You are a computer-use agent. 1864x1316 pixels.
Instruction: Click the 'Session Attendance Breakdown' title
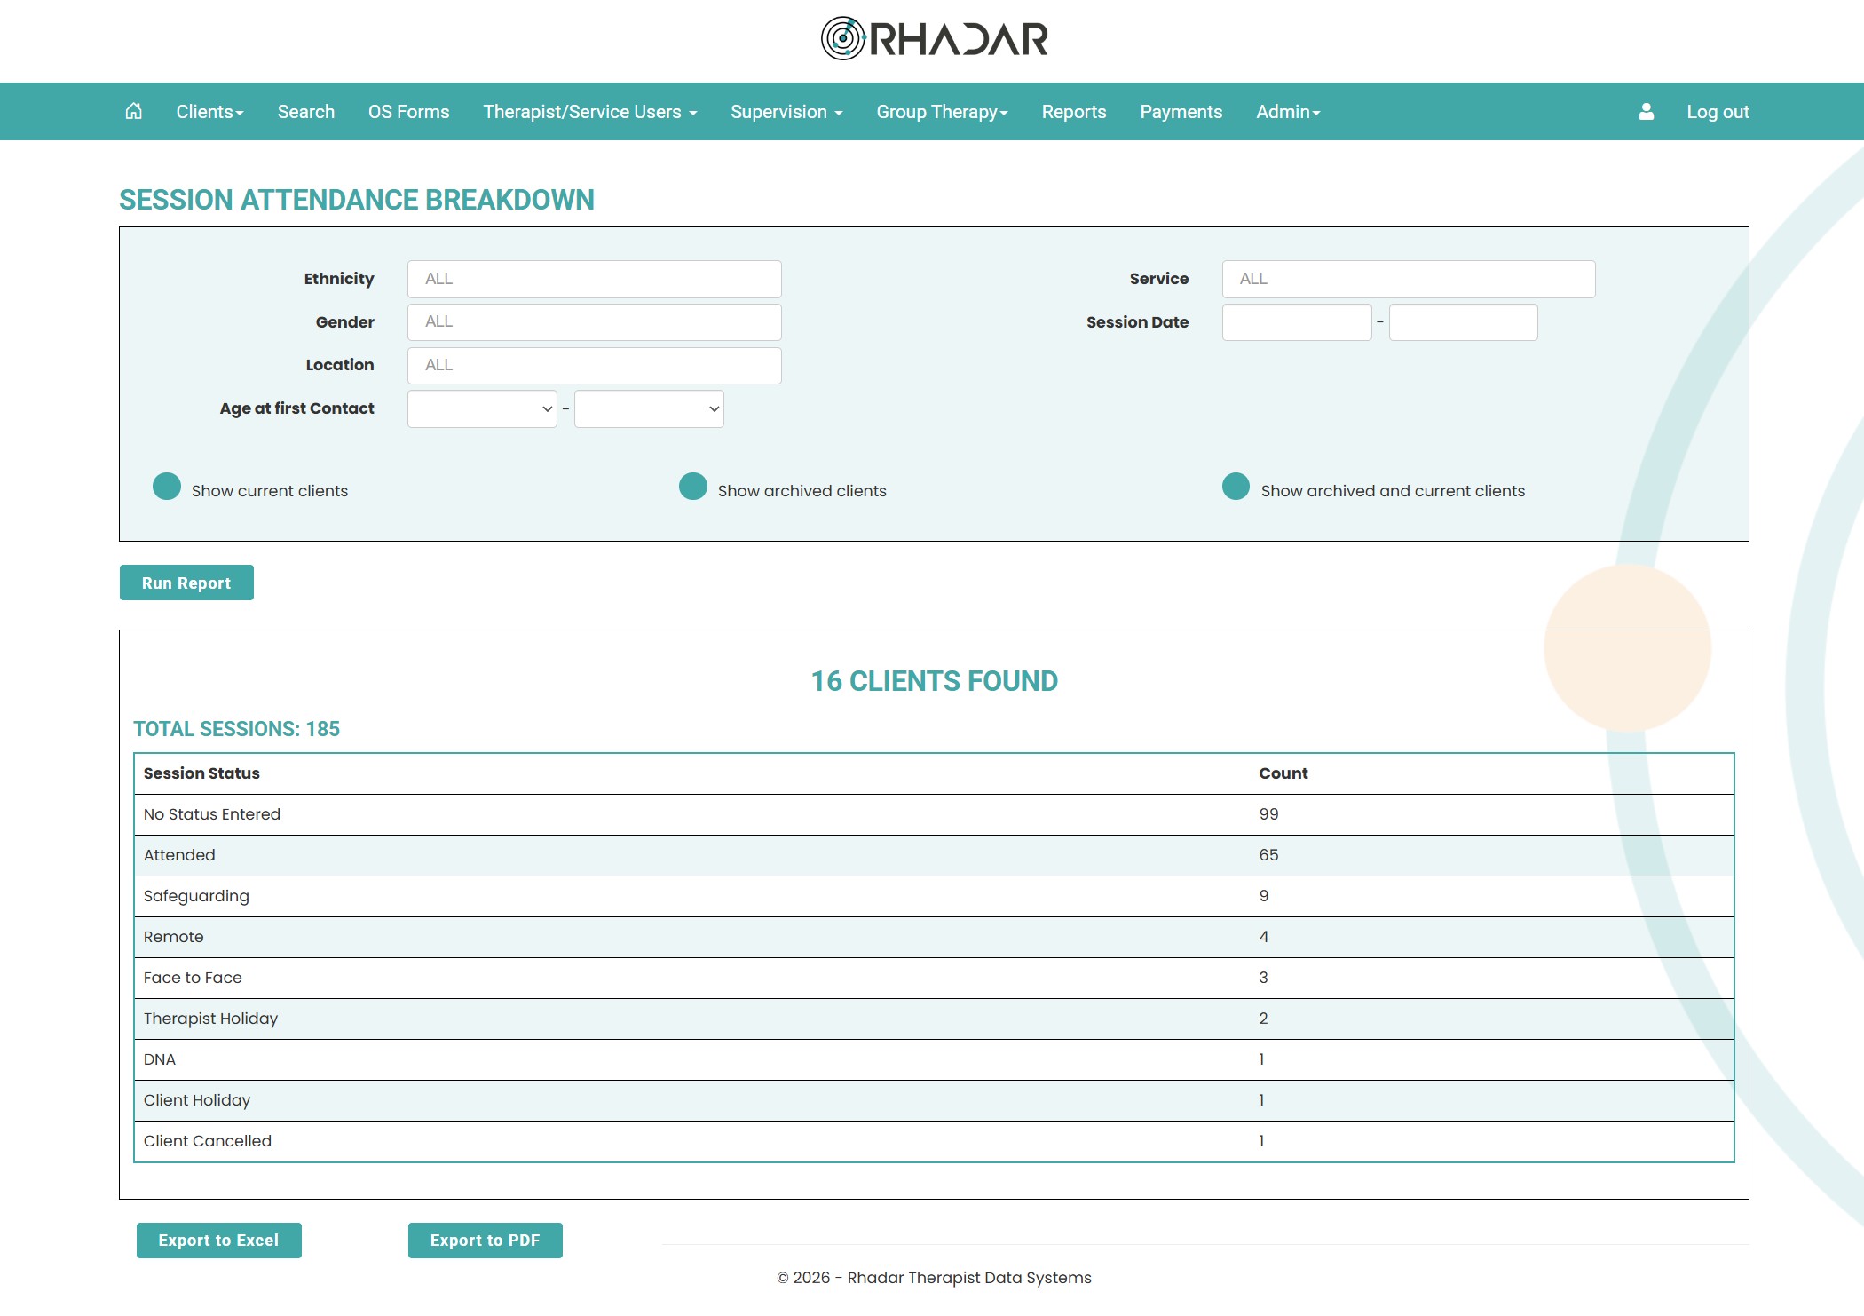pyautogui.click(x=357, y=200)
